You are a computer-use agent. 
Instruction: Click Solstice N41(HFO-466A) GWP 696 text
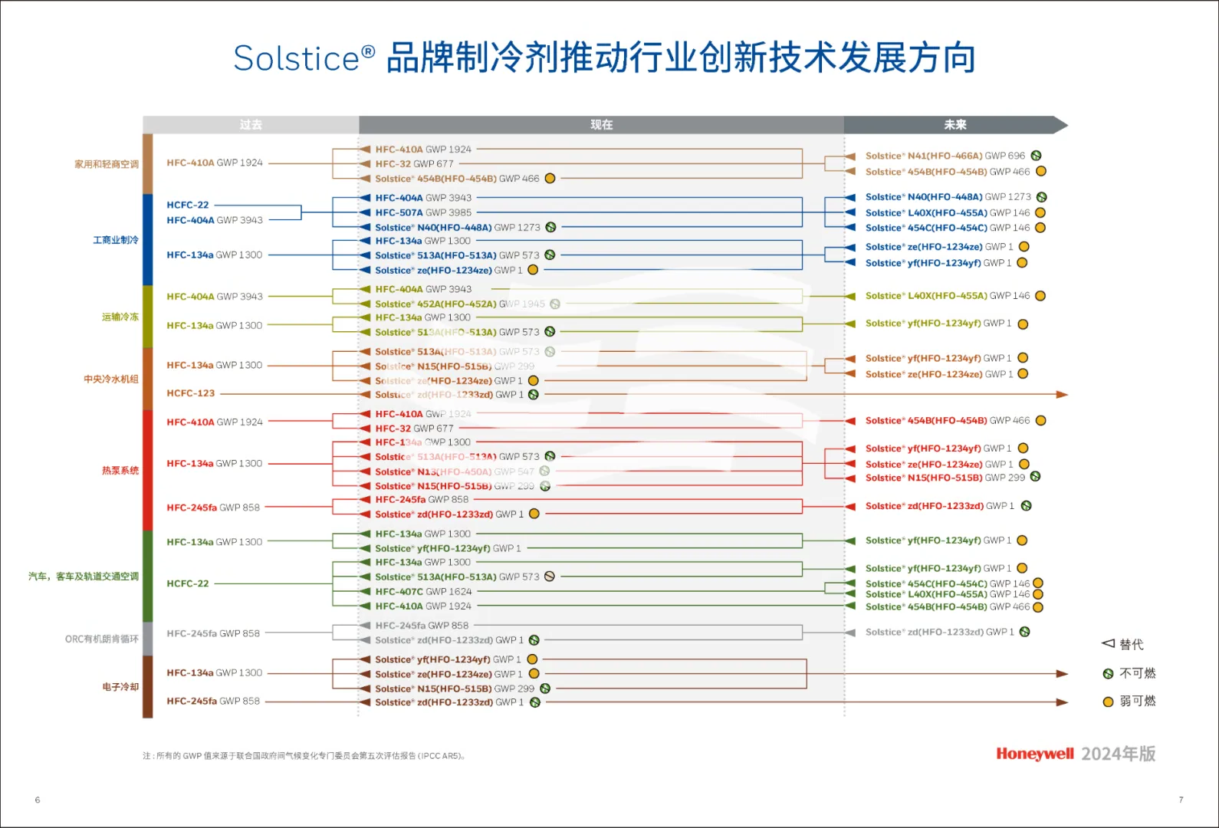click(945, 156)
